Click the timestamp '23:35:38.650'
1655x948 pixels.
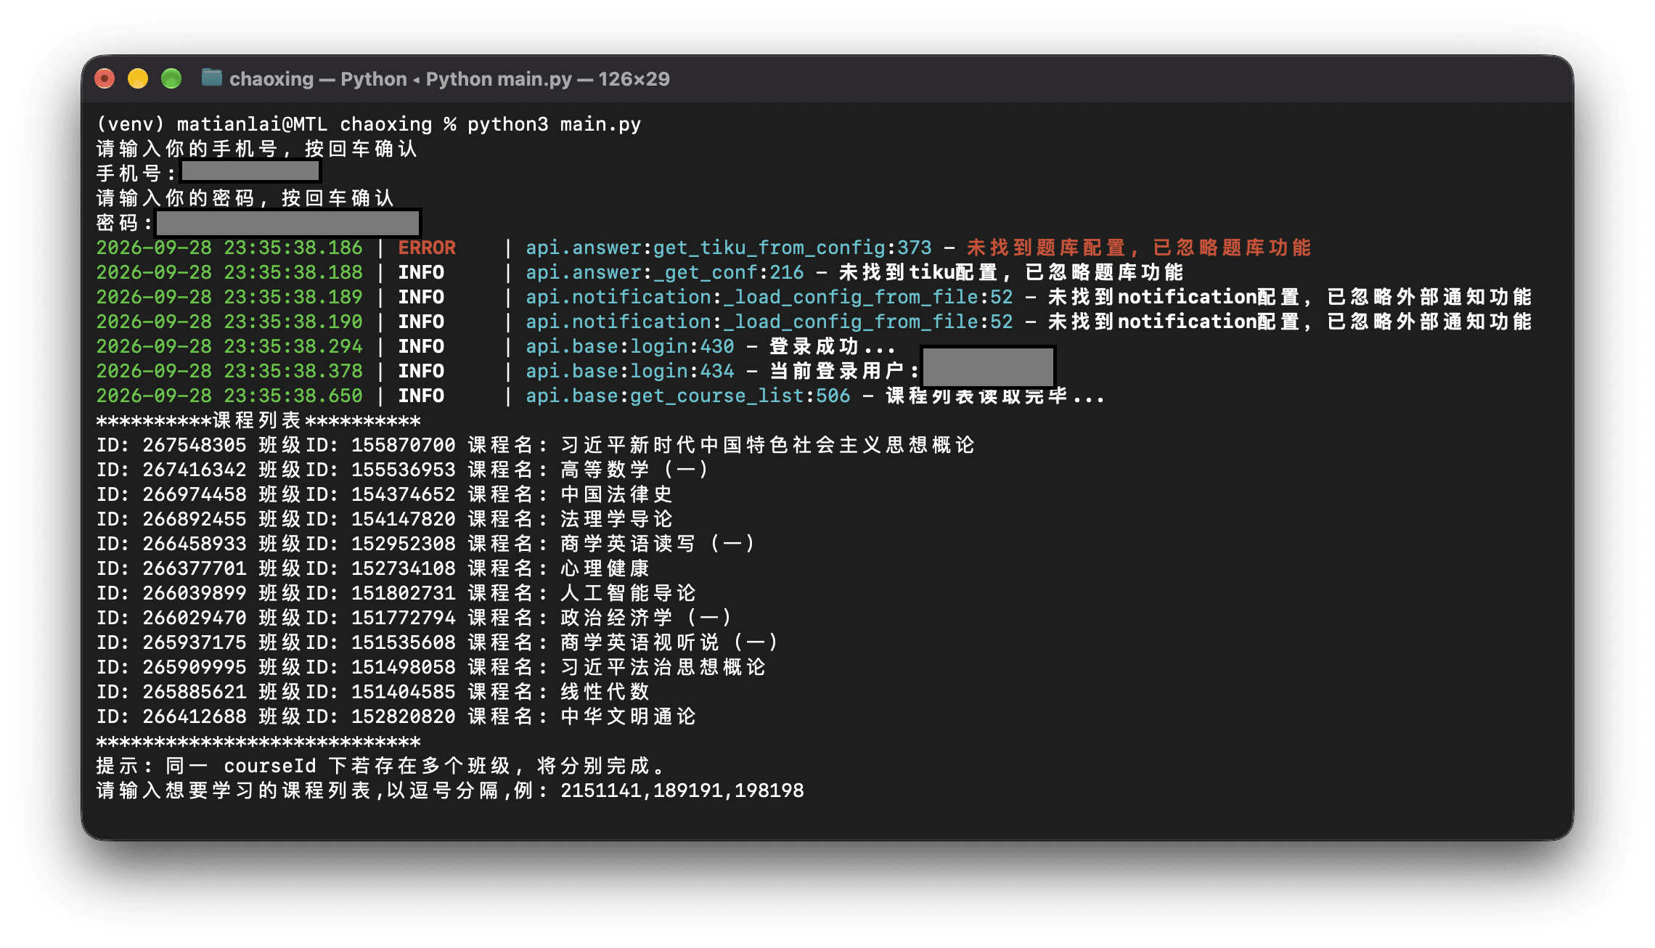pyautogui.click(x=293, y=396)
